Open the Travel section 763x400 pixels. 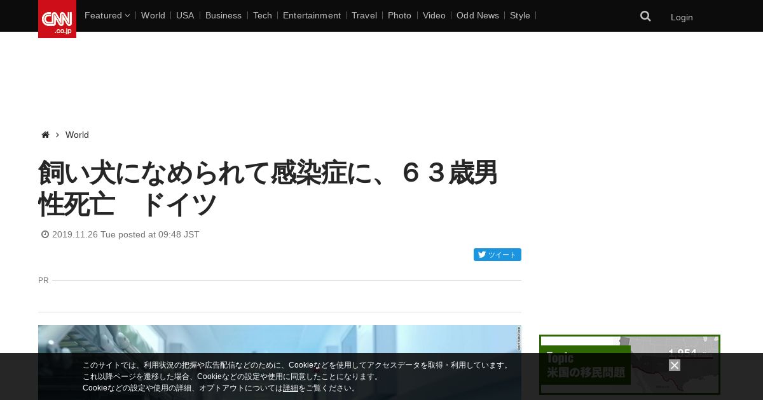[x=364, y=15]
